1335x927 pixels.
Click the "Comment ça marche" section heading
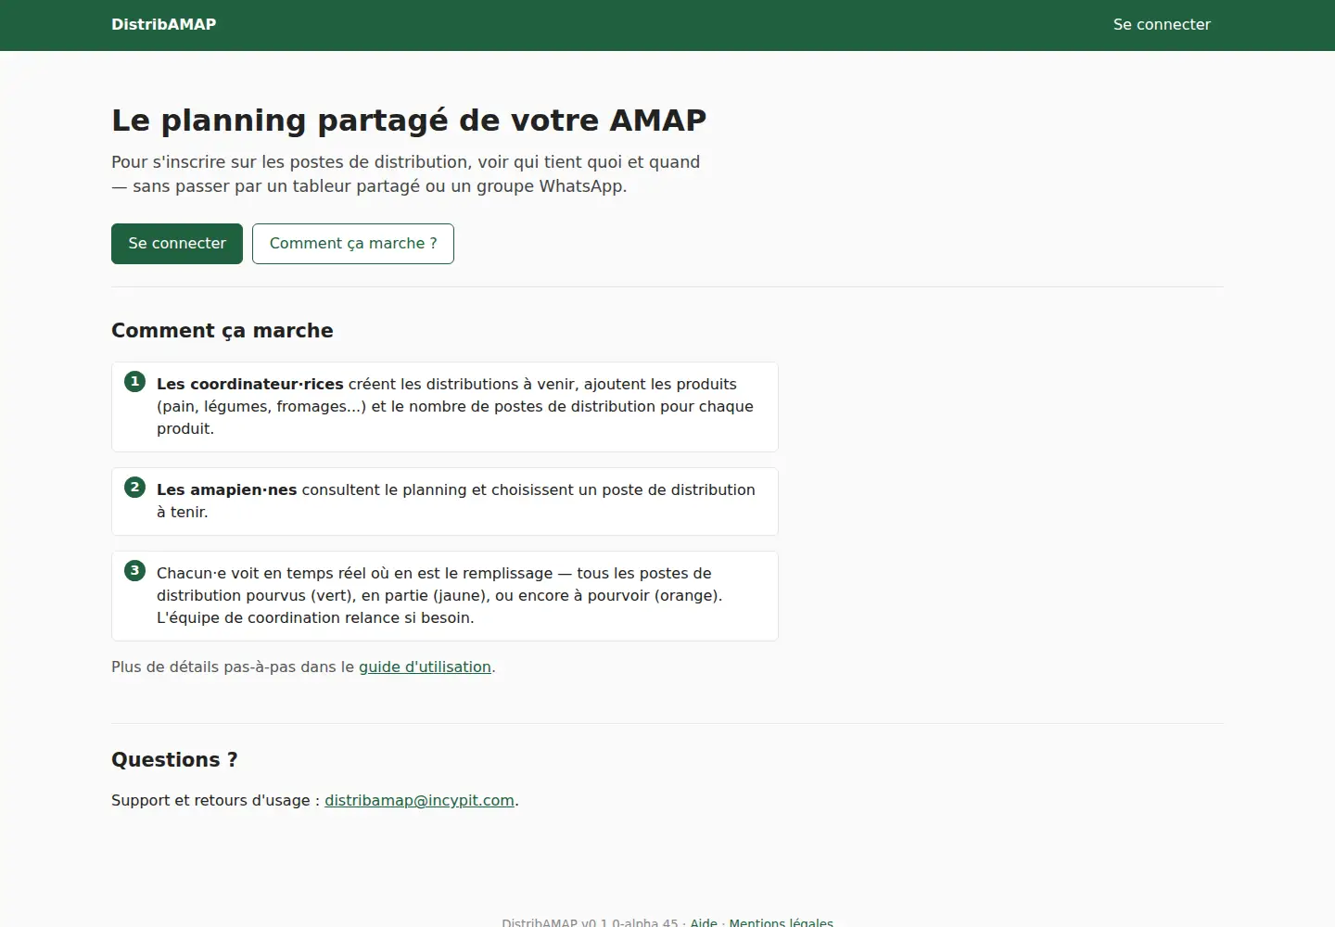tap(222, 331)
